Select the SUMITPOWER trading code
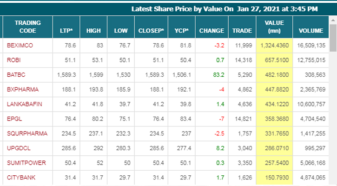 tap(26, 163)
